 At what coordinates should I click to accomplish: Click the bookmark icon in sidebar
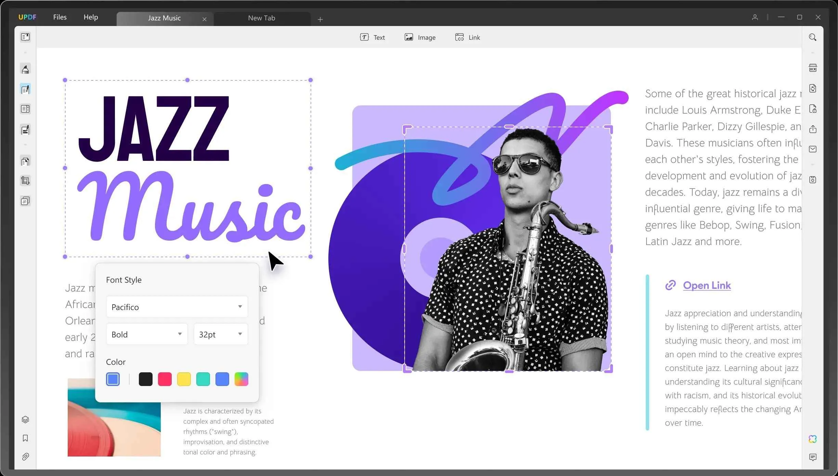click(x=25, y=438)
